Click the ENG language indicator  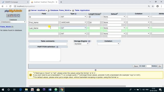click(147, 90)
